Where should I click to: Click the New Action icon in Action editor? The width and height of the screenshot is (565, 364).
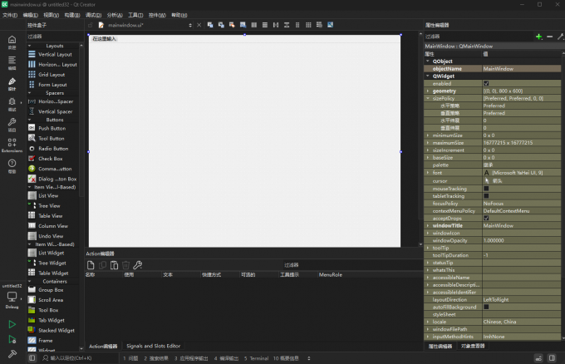91,265
